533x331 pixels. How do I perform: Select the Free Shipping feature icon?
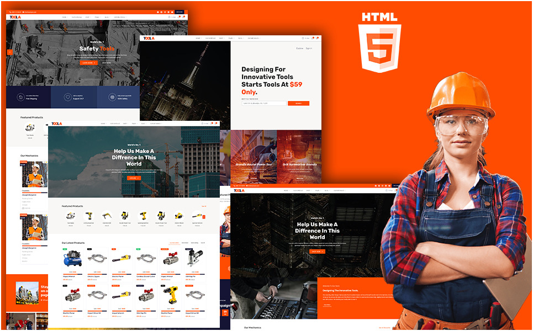coord(20,97)
